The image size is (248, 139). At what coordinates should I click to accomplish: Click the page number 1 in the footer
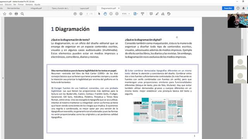coord(195,136)
